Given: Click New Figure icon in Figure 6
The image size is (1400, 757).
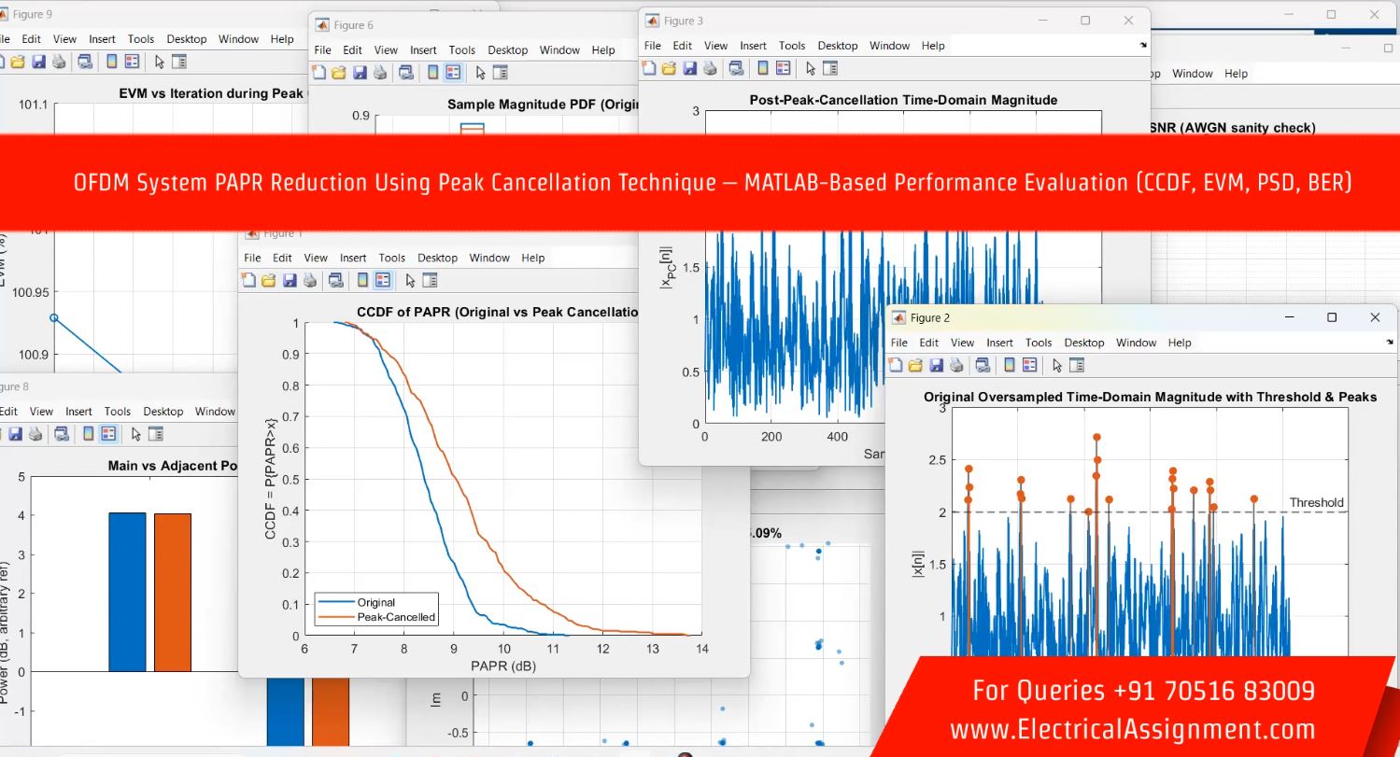Looking at the screenshot, I should point(319,73).
